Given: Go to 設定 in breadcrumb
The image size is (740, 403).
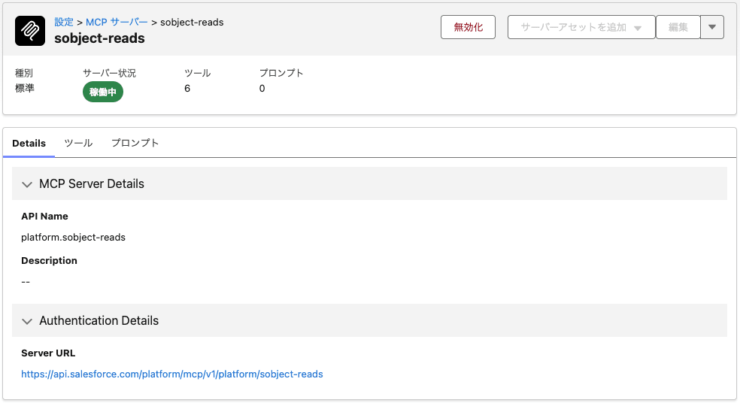Looking at the screenshot, I should pos(64,23).
